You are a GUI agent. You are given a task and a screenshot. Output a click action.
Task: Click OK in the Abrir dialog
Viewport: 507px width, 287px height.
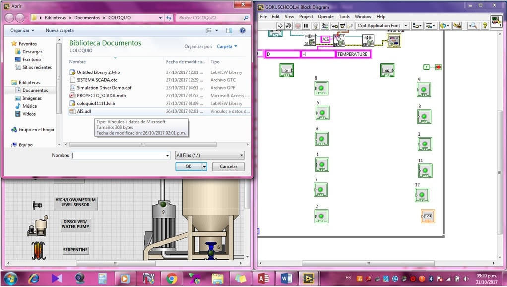point(189,167)
